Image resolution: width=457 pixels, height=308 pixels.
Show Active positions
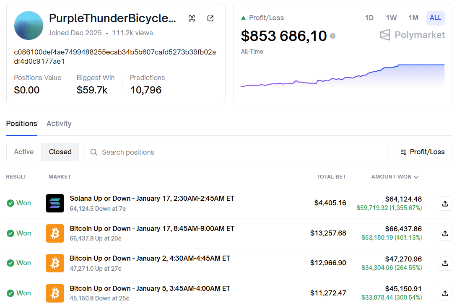(x=24, y=152)
